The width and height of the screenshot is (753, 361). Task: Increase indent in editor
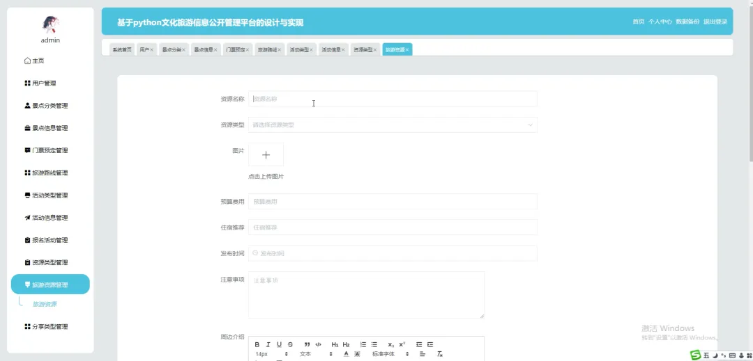point(429,344)
